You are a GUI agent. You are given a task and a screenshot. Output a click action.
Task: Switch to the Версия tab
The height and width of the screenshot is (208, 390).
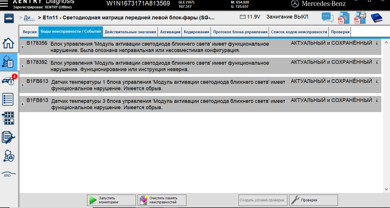(x=30, y=32)
